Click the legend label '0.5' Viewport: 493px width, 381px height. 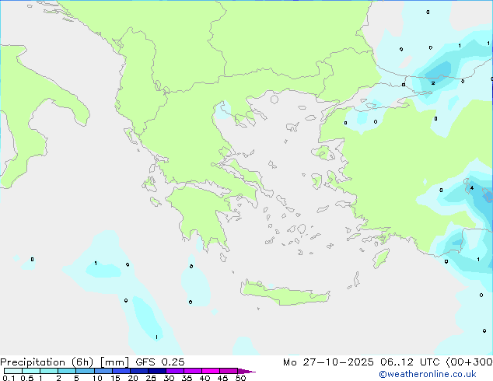tap(27, 378)
